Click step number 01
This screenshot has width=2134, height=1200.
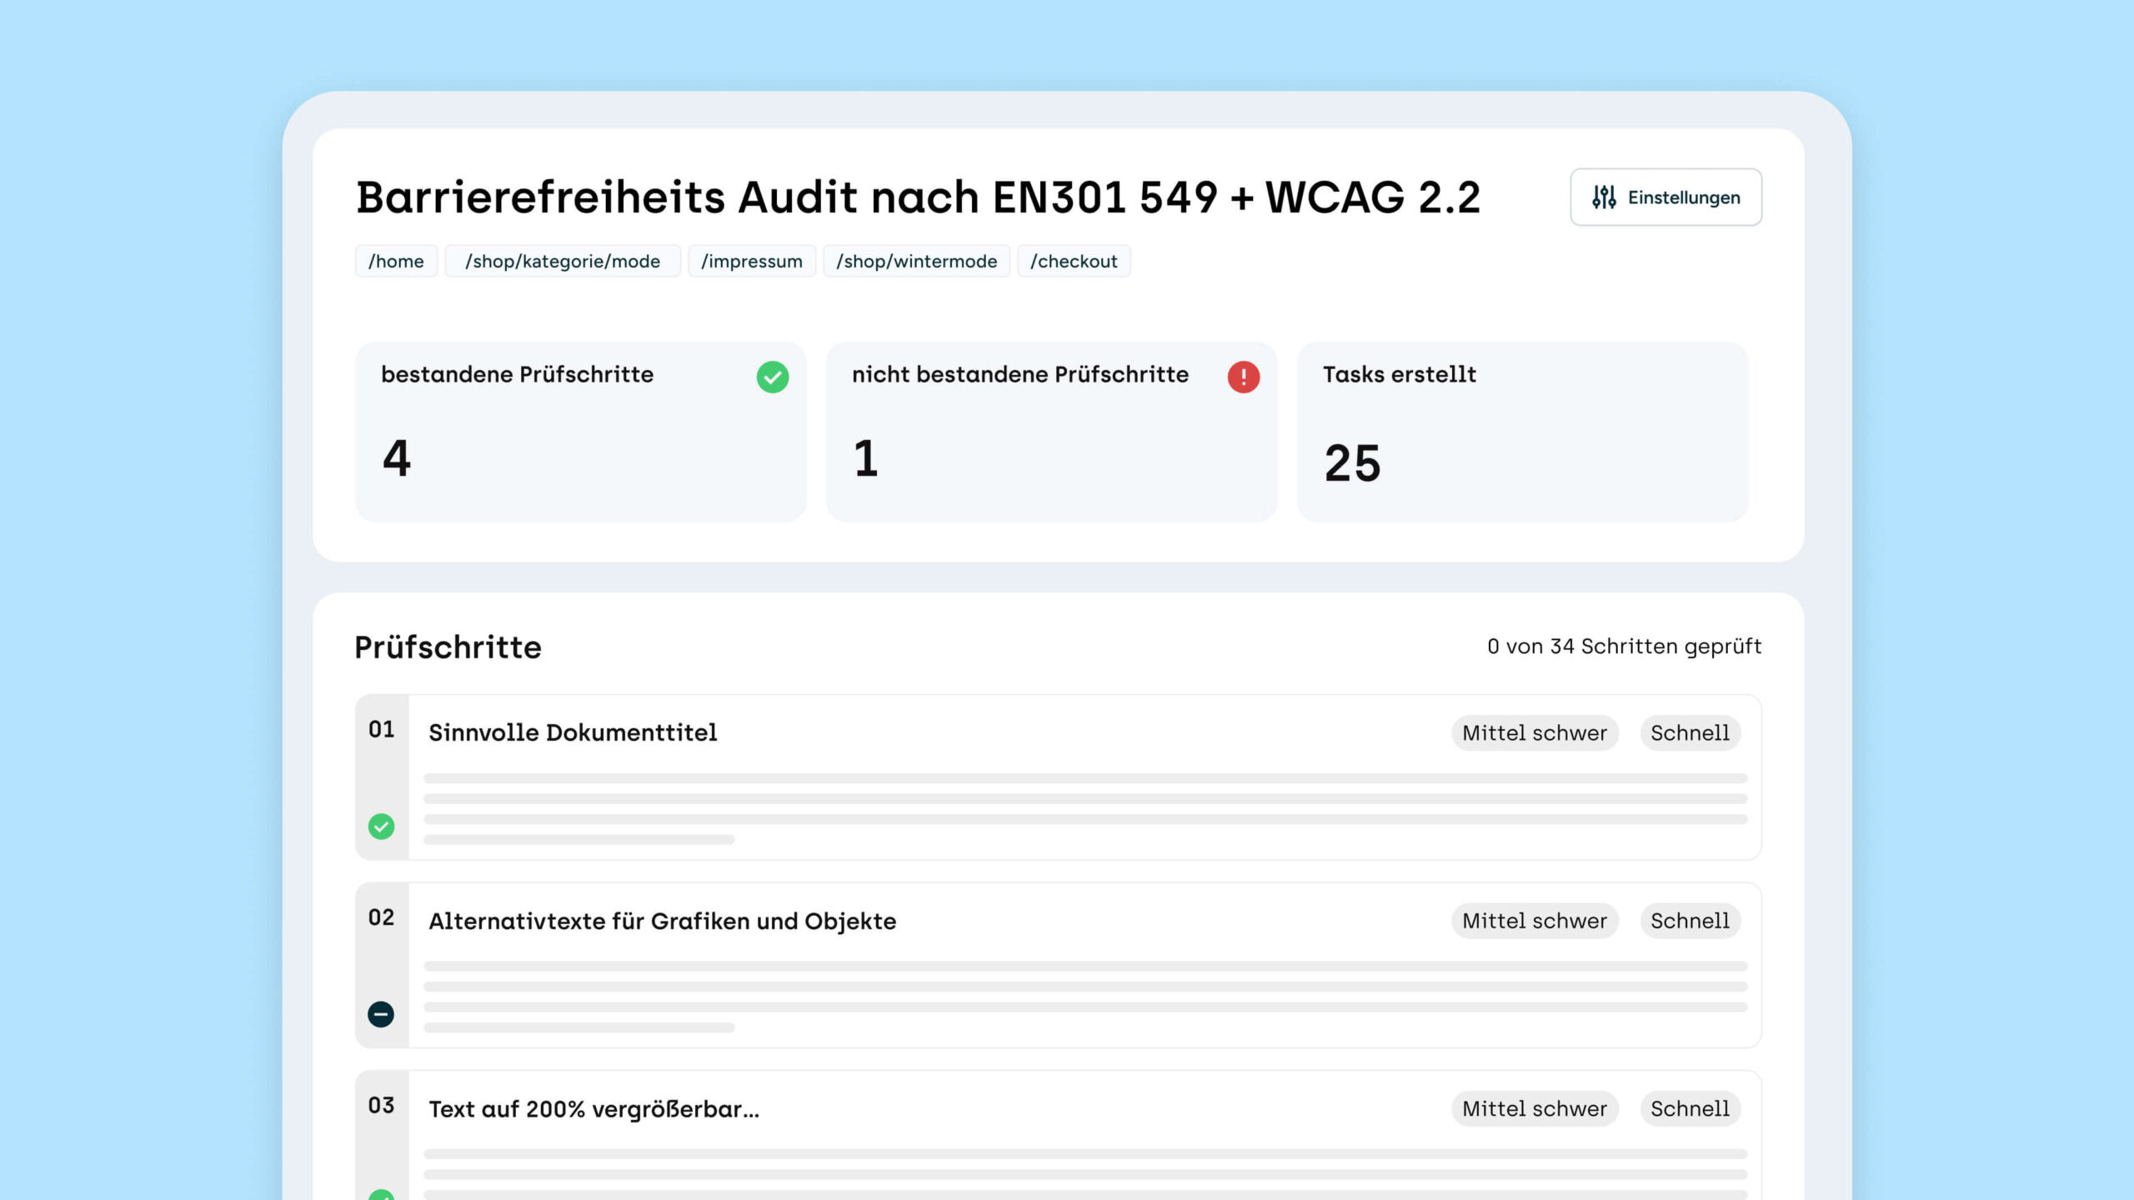point(382,730)
